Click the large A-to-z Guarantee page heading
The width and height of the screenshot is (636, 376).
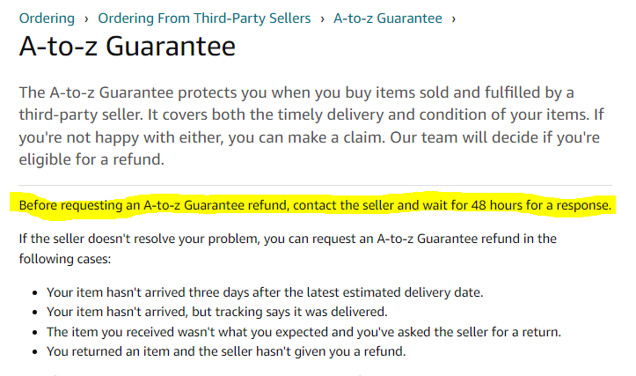pyautogui.click(x=128, y=46)
